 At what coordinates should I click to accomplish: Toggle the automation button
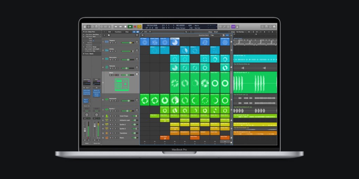pos(142,32)
